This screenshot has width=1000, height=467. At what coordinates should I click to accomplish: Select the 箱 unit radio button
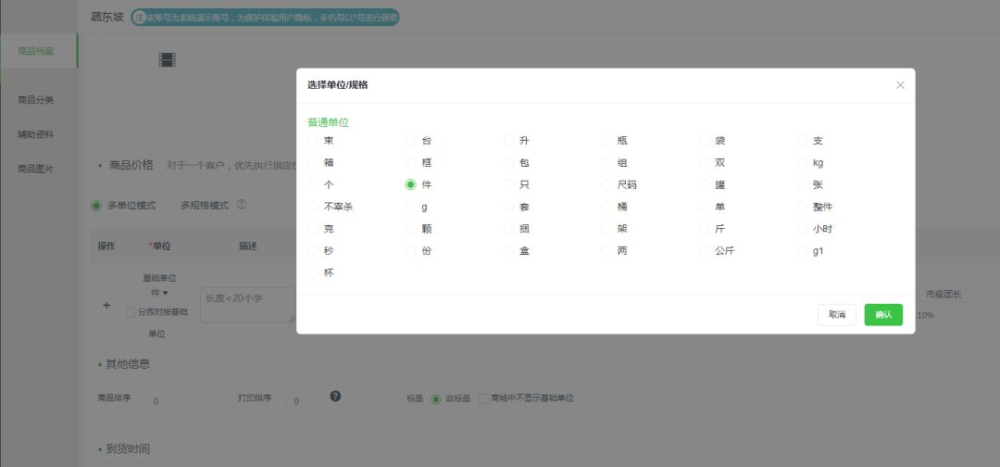(x=313, y=163)
